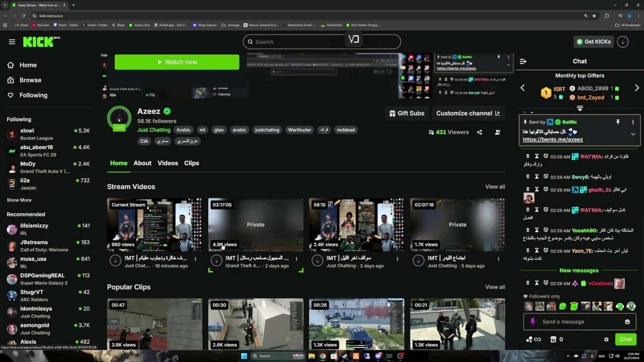Ban user vCuellaar via shield icon
This screenshot has width=644, height=362.
pos(545,283)
